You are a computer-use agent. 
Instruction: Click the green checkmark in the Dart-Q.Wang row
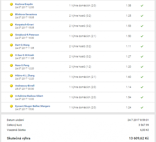pos(142,46)
